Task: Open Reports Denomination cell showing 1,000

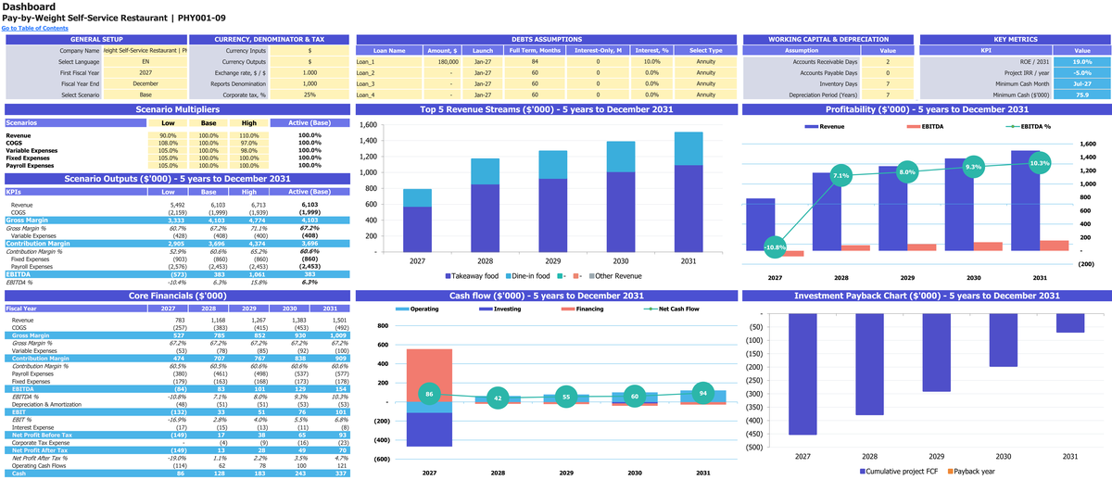Action: [310, 83]
